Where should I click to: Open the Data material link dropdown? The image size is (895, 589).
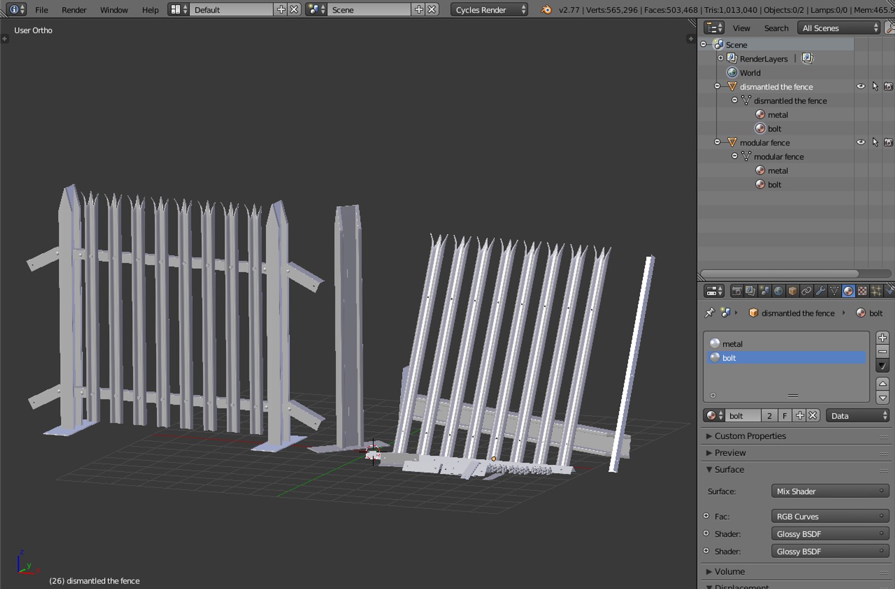click(x=858, y=416)
